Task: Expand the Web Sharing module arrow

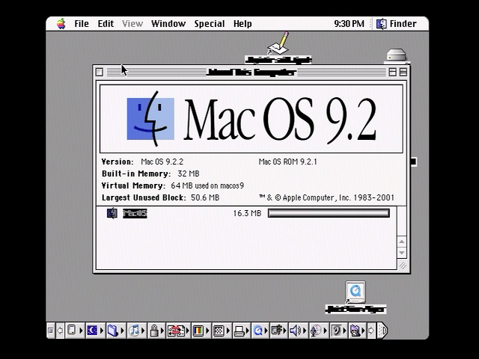Action: click(363, 331)
